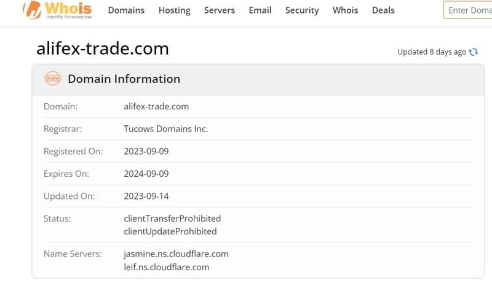Select status clientUpdateProhibited
492x283 pixels.
point(170,231)
